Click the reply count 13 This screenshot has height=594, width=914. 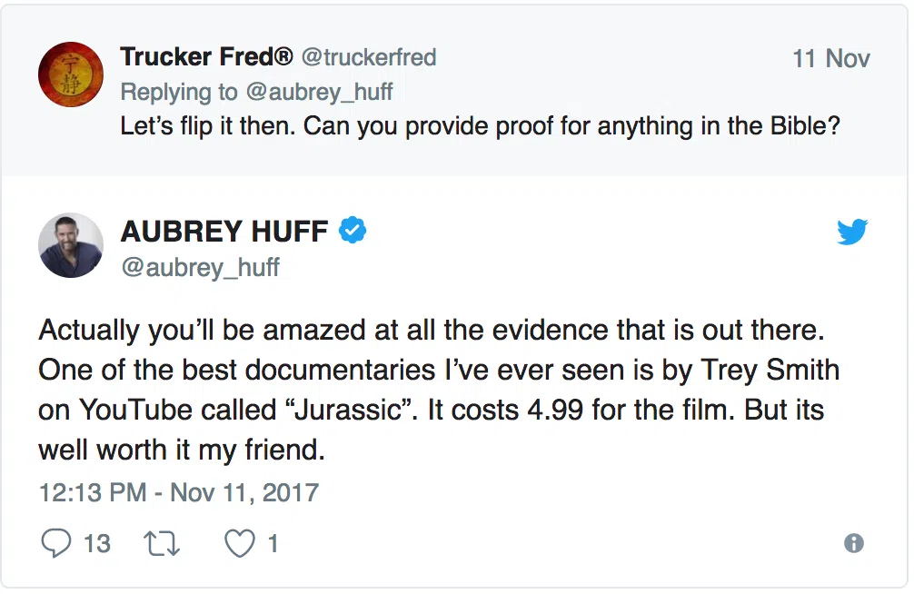[96, 543]
